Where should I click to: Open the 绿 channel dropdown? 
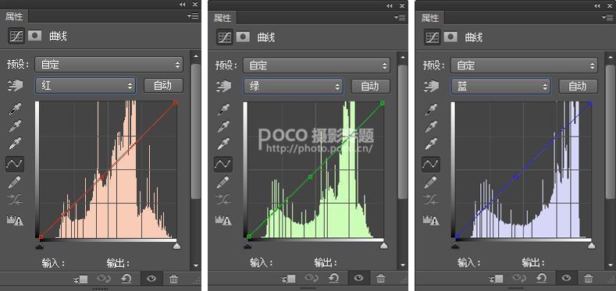pos(293,87)
